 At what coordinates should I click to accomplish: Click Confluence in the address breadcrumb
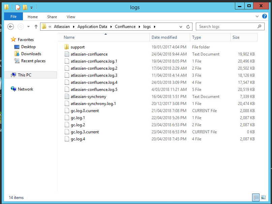125,27
